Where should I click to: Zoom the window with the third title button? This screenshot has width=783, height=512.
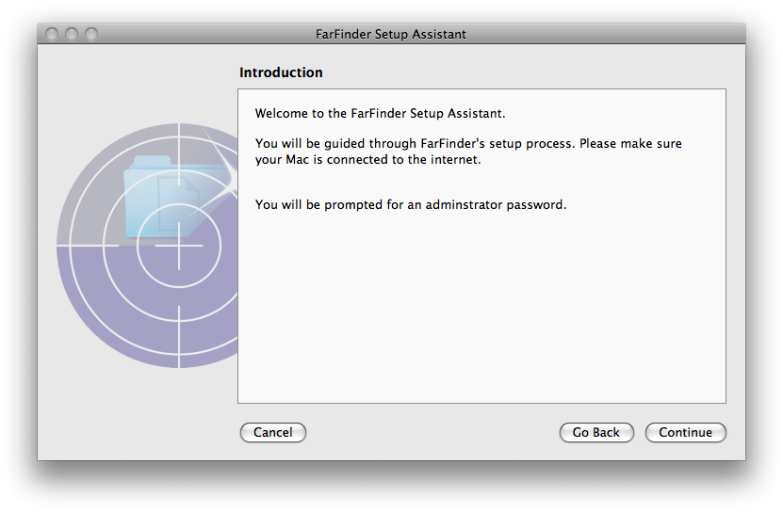(90, 34)
